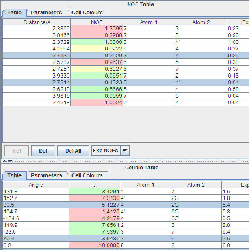Click the distance value 4.1664
This screenshot has width=249, height=250.
[37, 49]
